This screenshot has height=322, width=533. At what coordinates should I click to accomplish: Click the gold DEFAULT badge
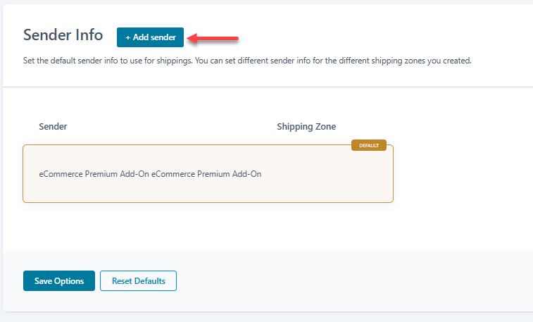click(x=369, y=145)
